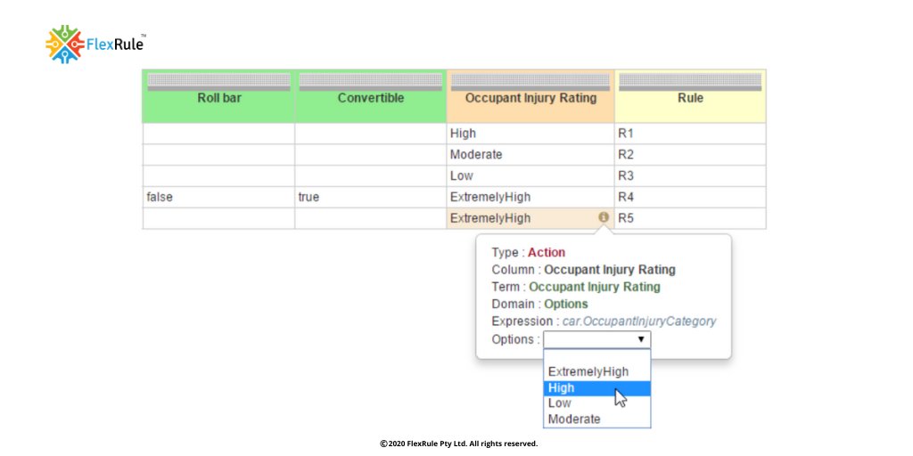Select the ExtremelyHigh cell in row R4
The height and width of the screenshot is (456, 913).
(x=531, y=197)
